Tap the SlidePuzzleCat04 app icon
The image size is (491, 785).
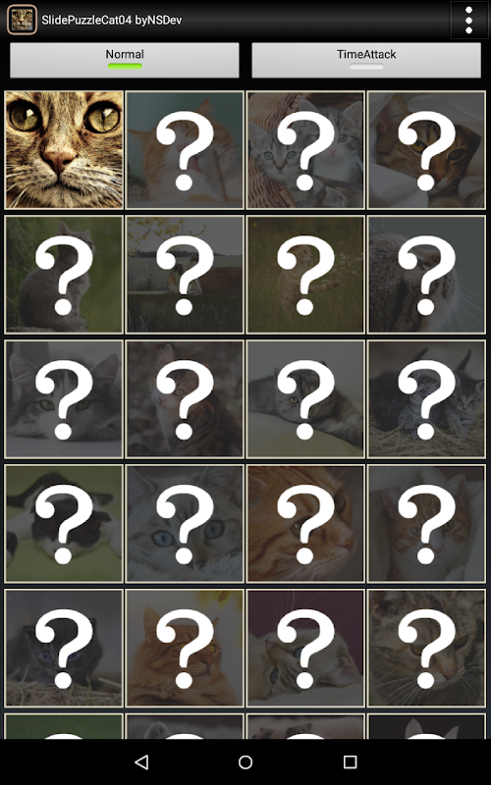pyautogui.click(x=22, y=20)
